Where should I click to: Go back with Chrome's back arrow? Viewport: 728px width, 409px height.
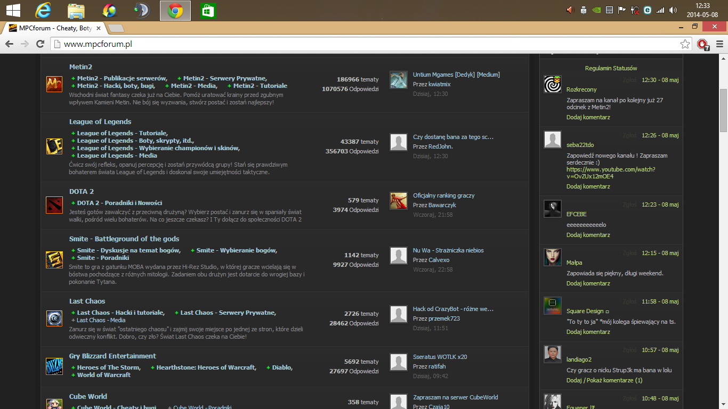click(10, 44)
